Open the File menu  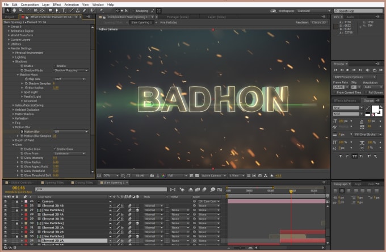click(x=6, y=5)
